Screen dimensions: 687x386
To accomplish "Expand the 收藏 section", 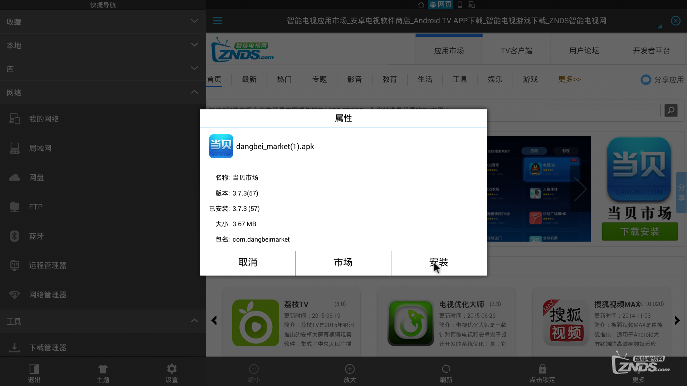I will coord(103,21).
